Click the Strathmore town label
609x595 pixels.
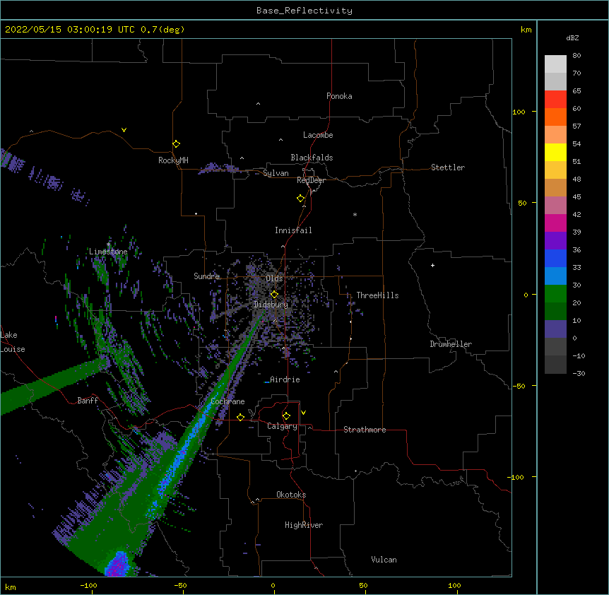(365, 430)
